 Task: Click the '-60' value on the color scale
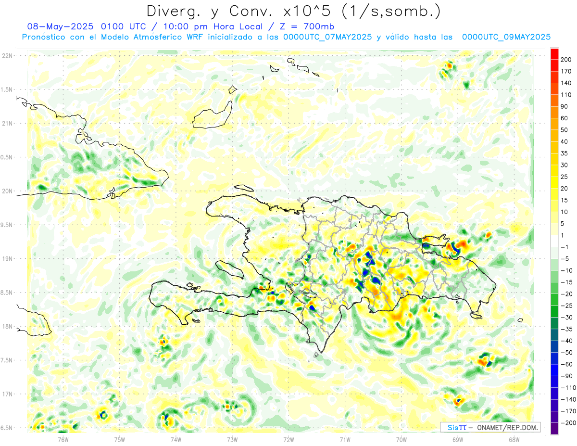tap(566, 365)
